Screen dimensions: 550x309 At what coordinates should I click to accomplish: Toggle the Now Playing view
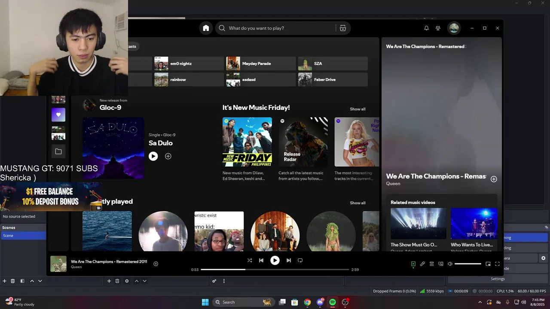(x=413, y=264)
